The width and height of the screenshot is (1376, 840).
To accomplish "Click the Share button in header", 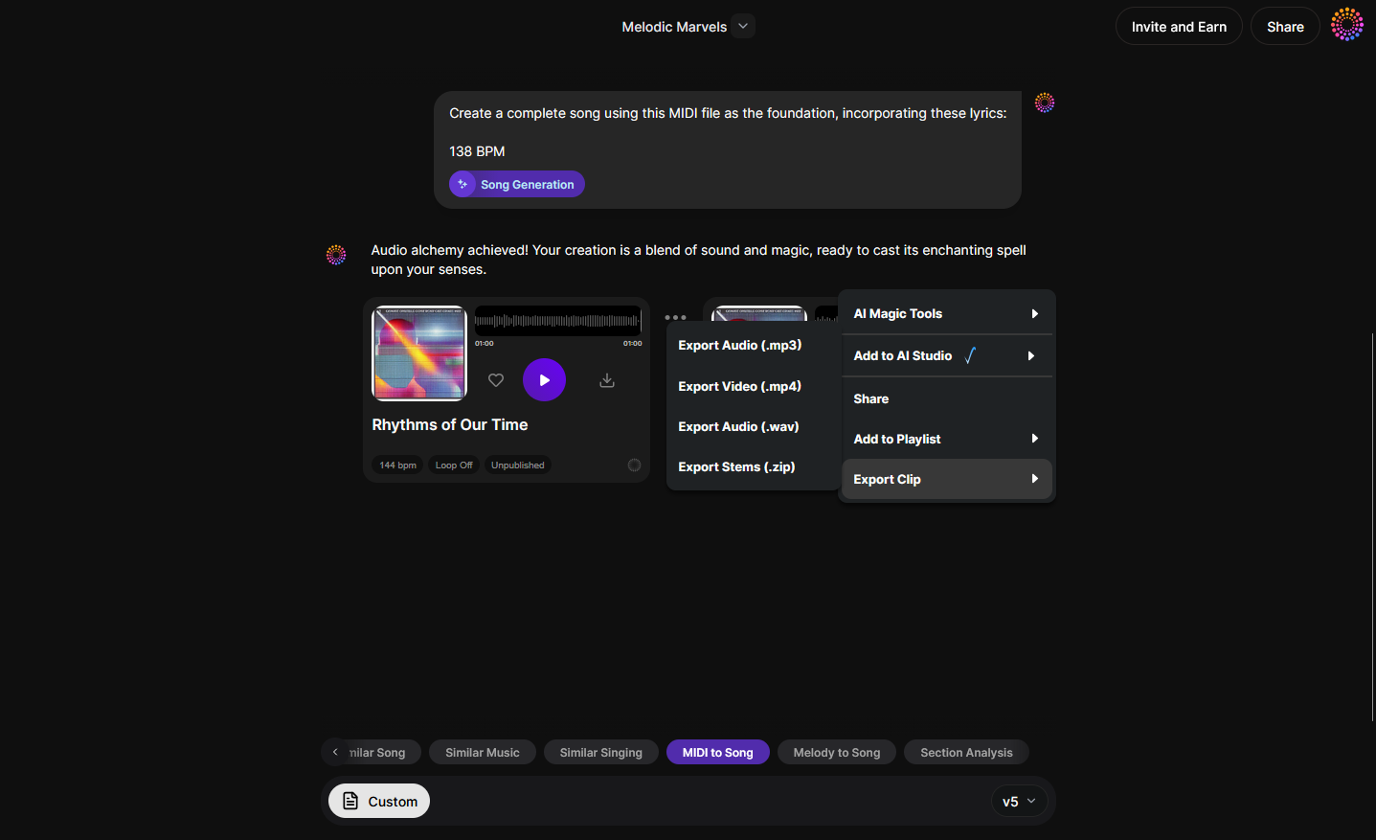I will tap(1285, 26).
